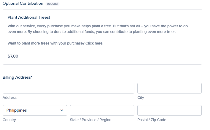Image resolution: width=210 pixels, height=130 pixels.
Task: Click the small "optional" badge
Action: click(x=52, y=4)
